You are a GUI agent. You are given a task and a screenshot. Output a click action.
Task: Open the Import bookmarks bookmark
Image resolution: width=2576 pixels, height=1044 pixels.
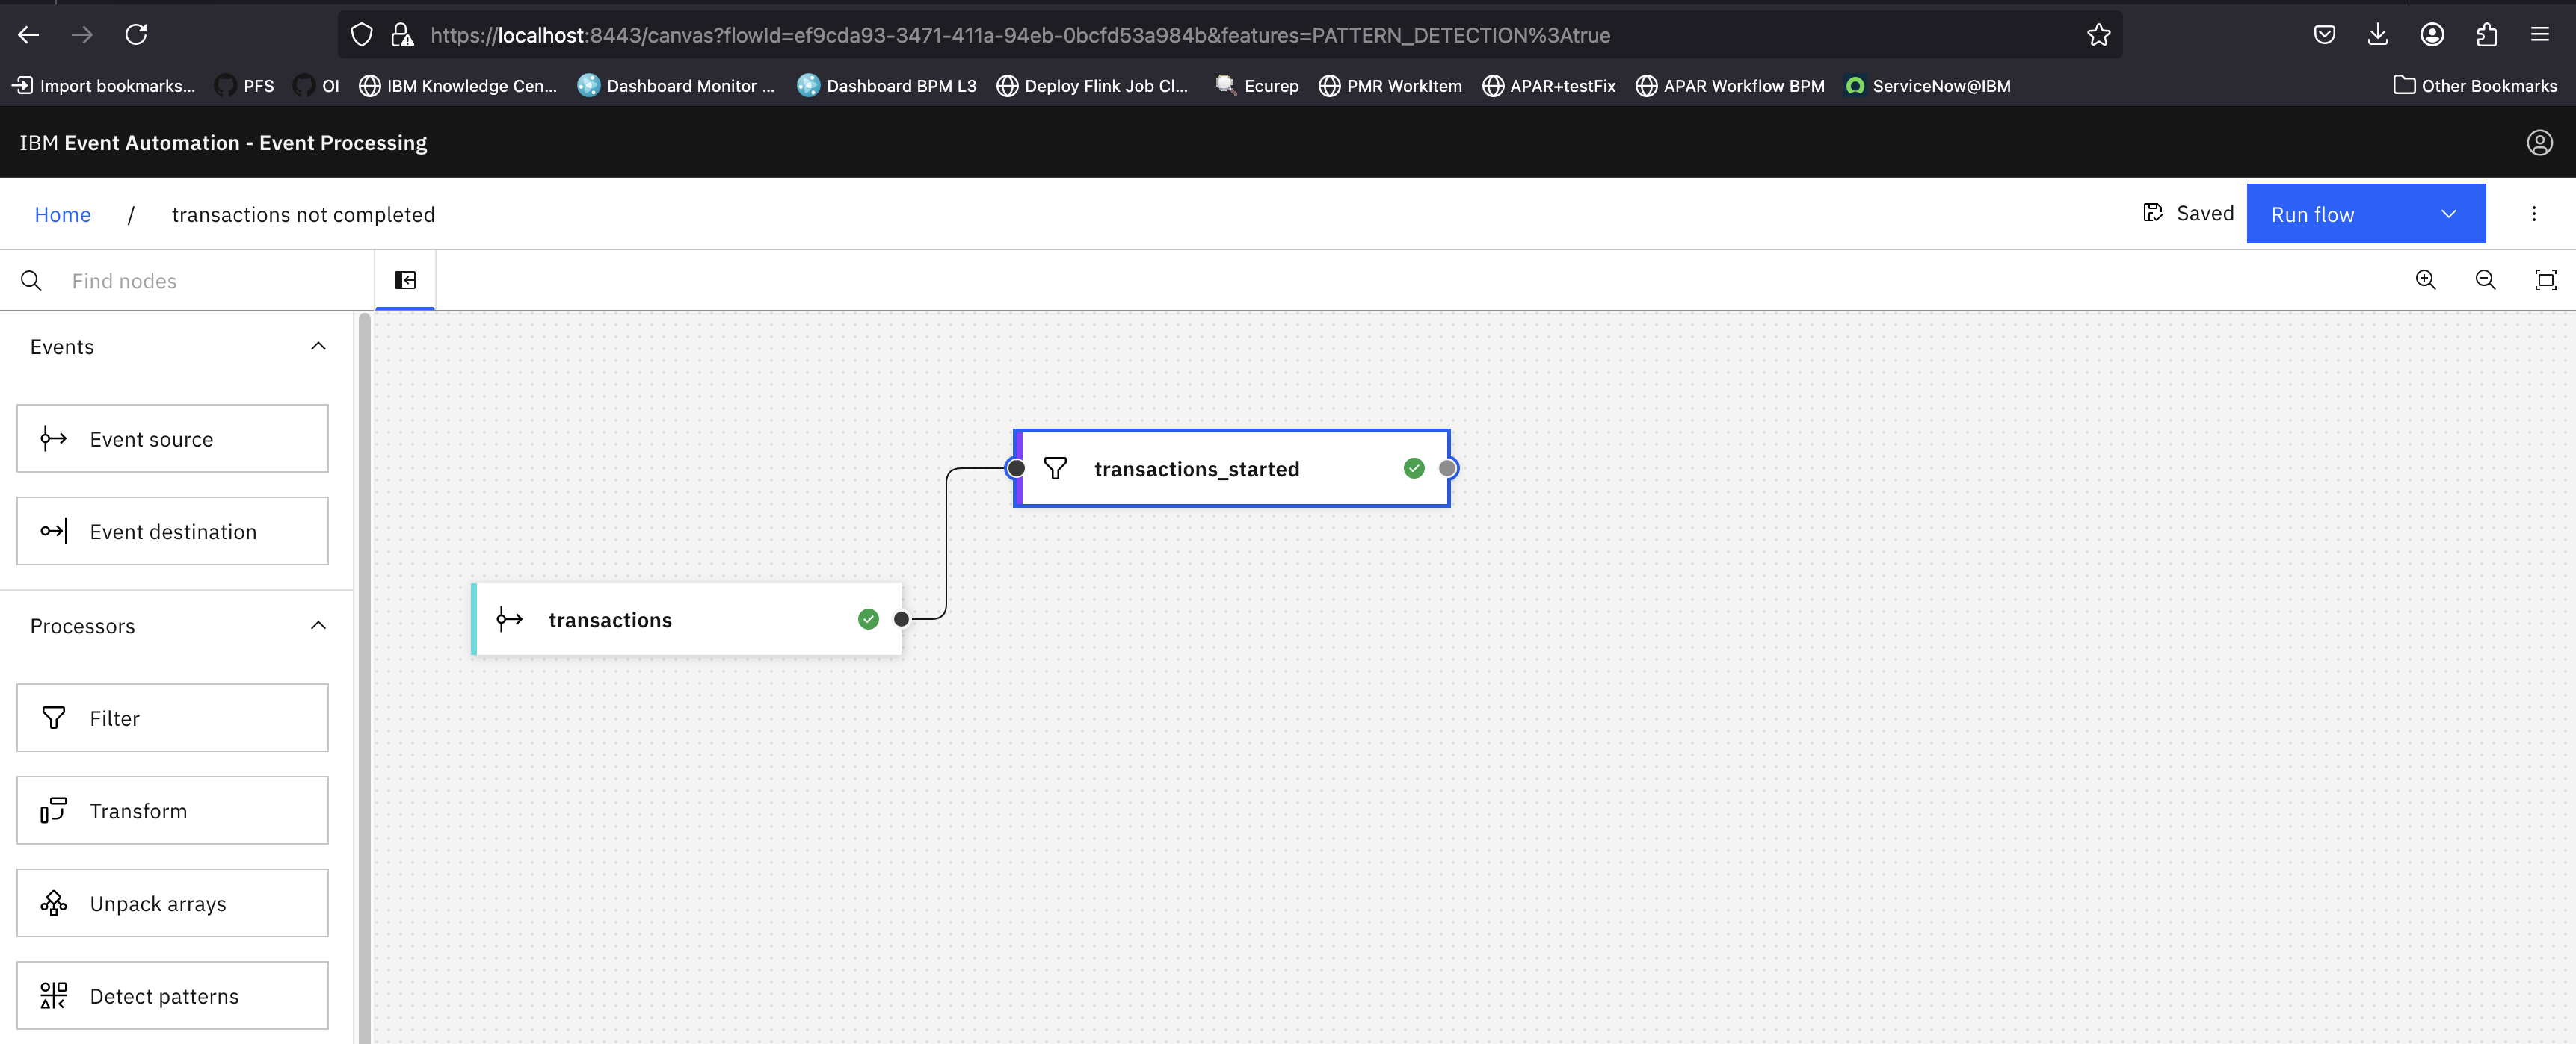coord(104,86)
